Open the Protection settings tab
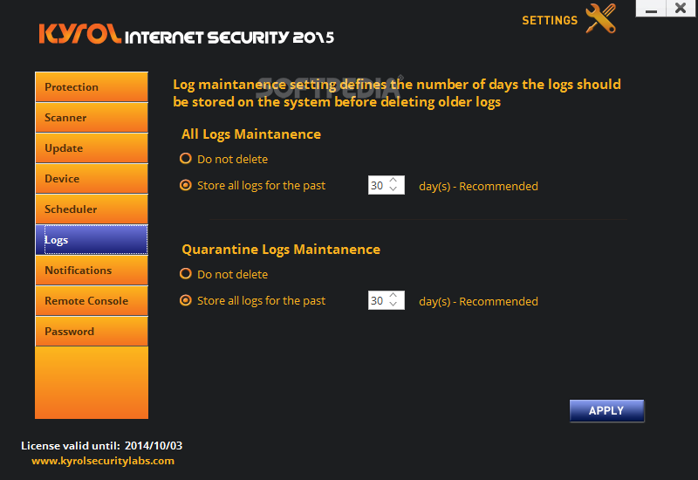The width and height of the screenshot is (698, 480). pyautogui.click(x=92, y=86)
